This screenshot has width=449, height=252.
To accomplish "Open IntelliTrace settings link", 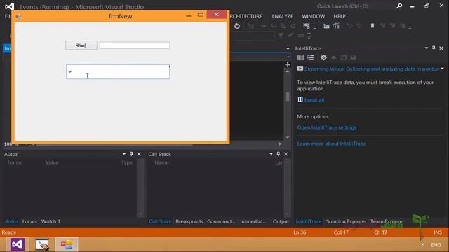I will (327, 127).
